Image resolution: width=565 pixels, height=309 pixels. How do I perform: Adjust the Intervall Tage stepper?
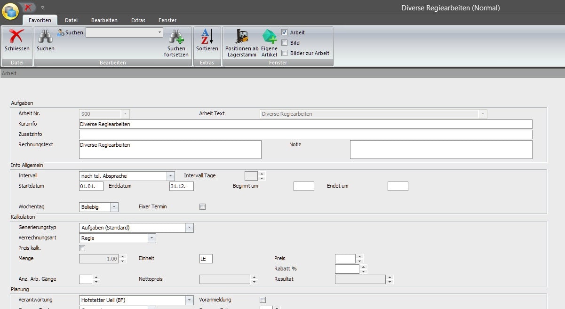(262, 176)
